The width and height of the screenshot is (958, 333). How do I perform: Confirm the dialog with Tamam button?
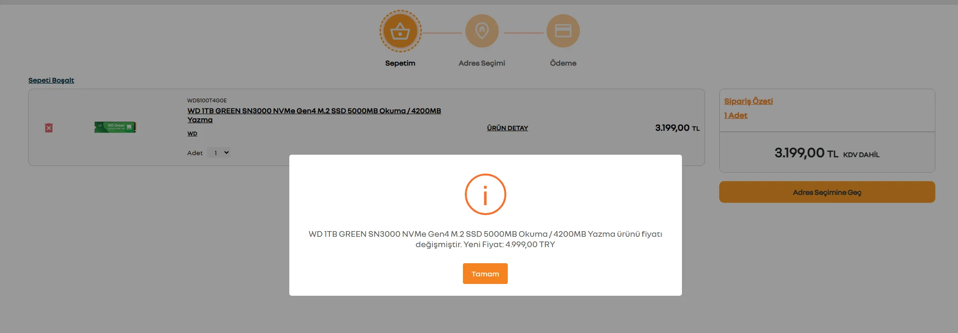485,274
